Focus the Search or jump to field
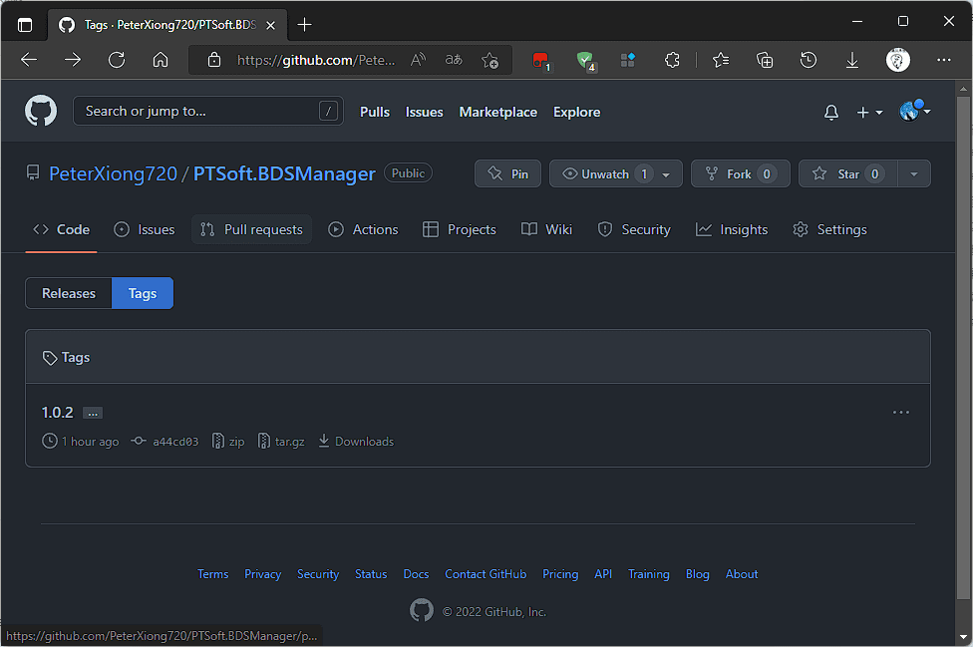 tap(208, 111)
